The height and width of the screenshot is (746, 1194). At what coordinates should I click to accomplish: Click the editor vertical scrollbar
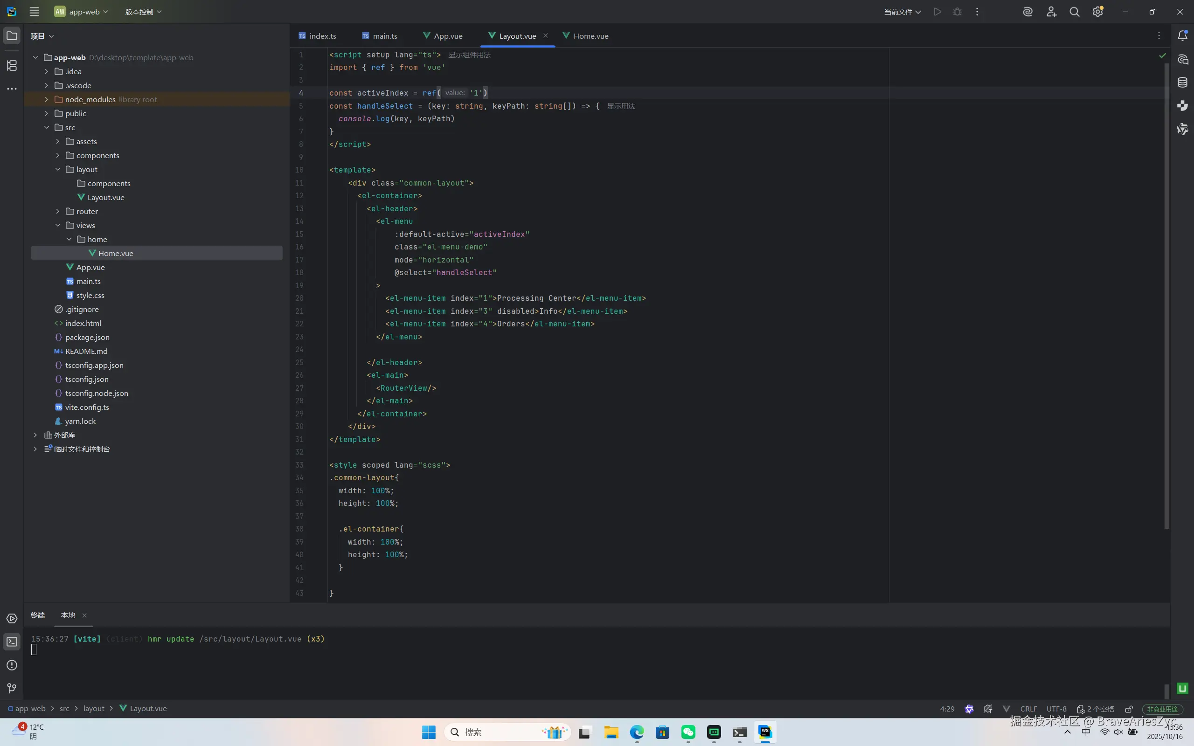click(x=1166, y=296)
